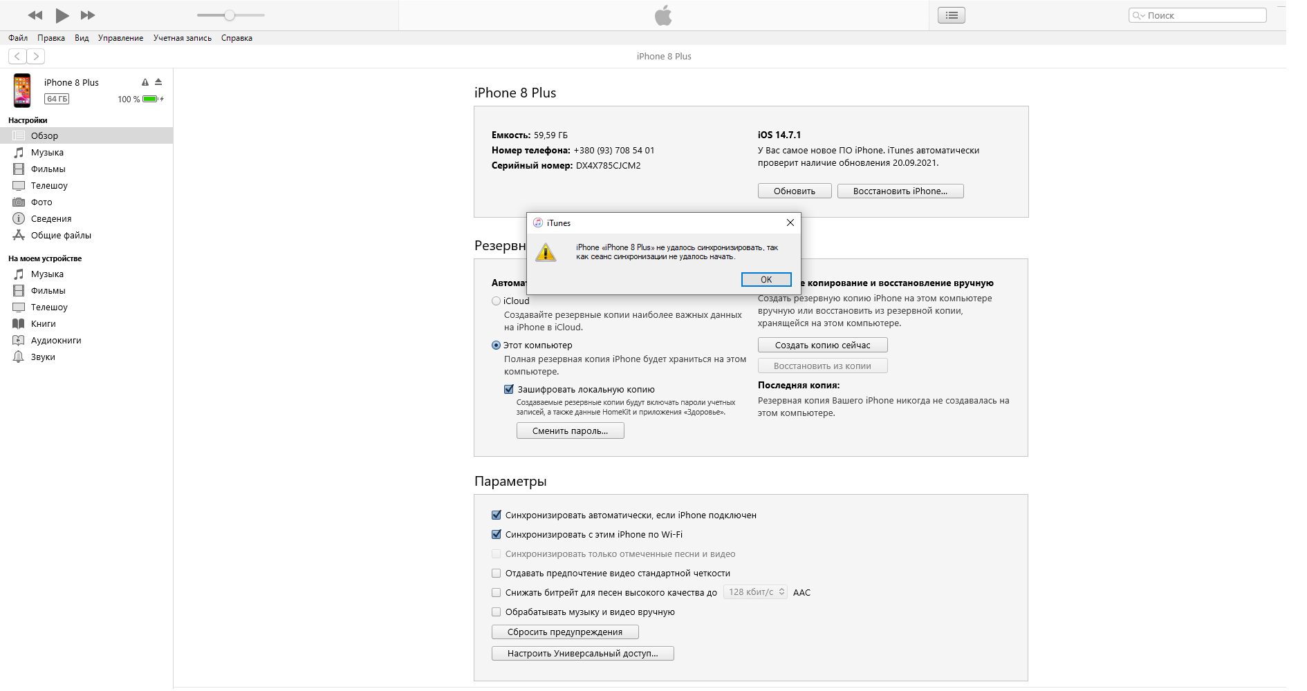1307x691 pixels.
Task: Go forward with the right arrow
Action: (x=36, y=56)
